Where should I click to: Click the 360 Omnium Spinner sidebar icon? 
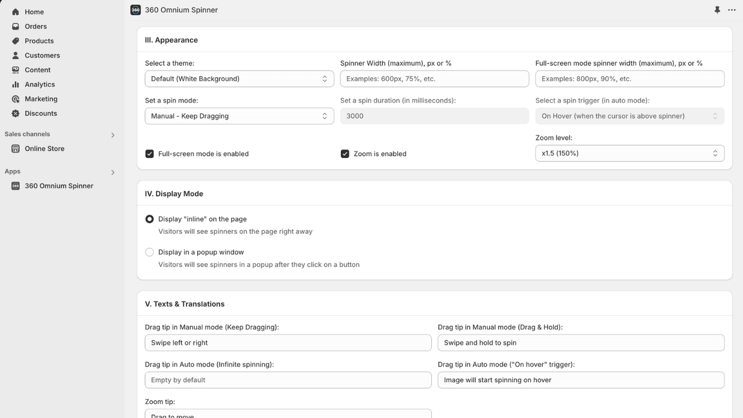[x=16, y=186]
